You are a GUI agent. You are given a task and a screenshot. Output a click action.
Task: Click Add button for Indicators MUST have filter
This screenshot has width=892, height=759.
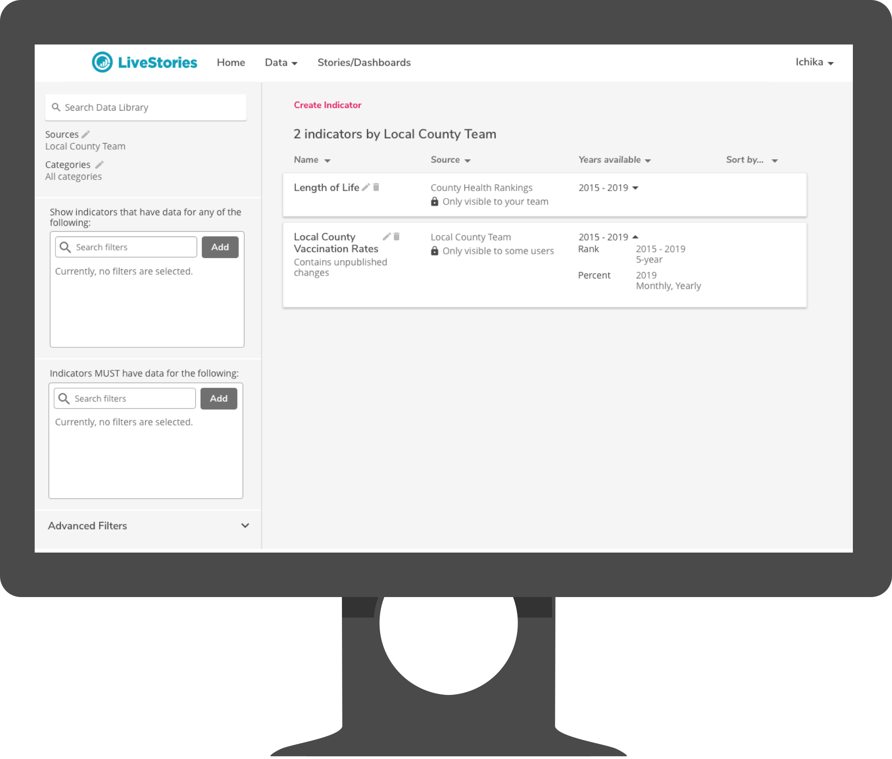[x=218, y=398]
